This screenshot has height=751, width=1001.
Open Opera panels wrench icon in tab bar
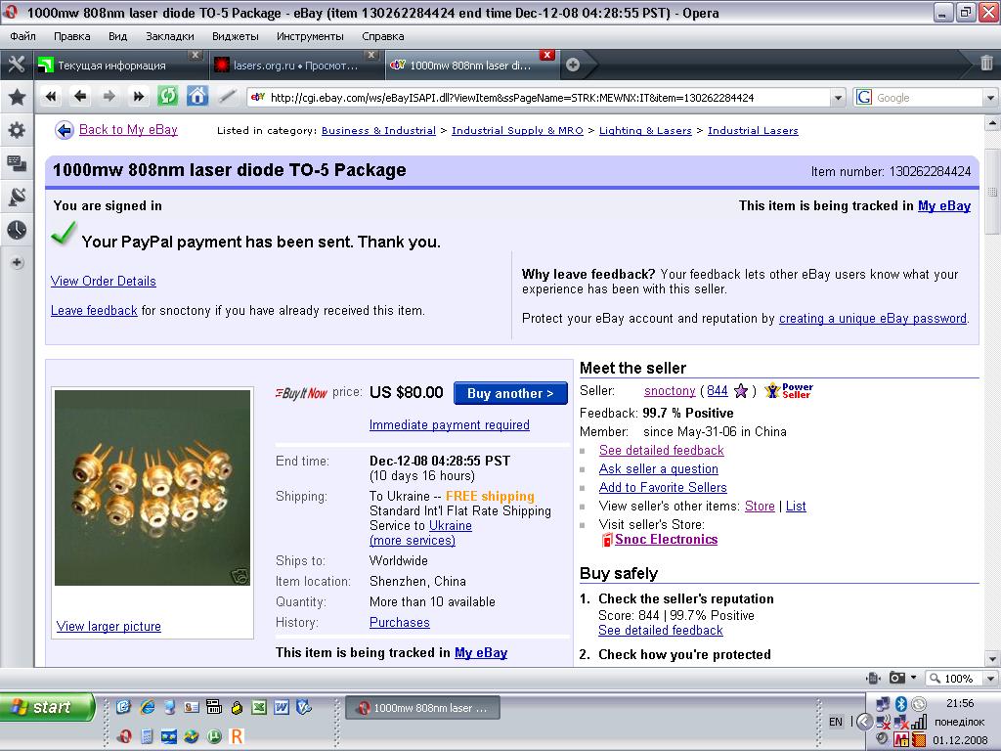coord(16,65)
